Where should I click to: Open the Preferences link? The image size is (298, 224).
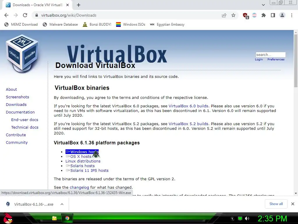(x=276, y=60)
